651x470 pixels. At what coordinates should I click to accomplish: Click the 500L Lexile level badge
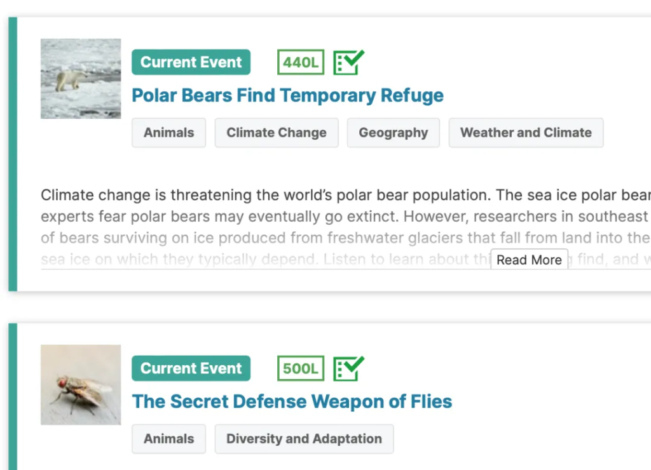tap(301, 368)
